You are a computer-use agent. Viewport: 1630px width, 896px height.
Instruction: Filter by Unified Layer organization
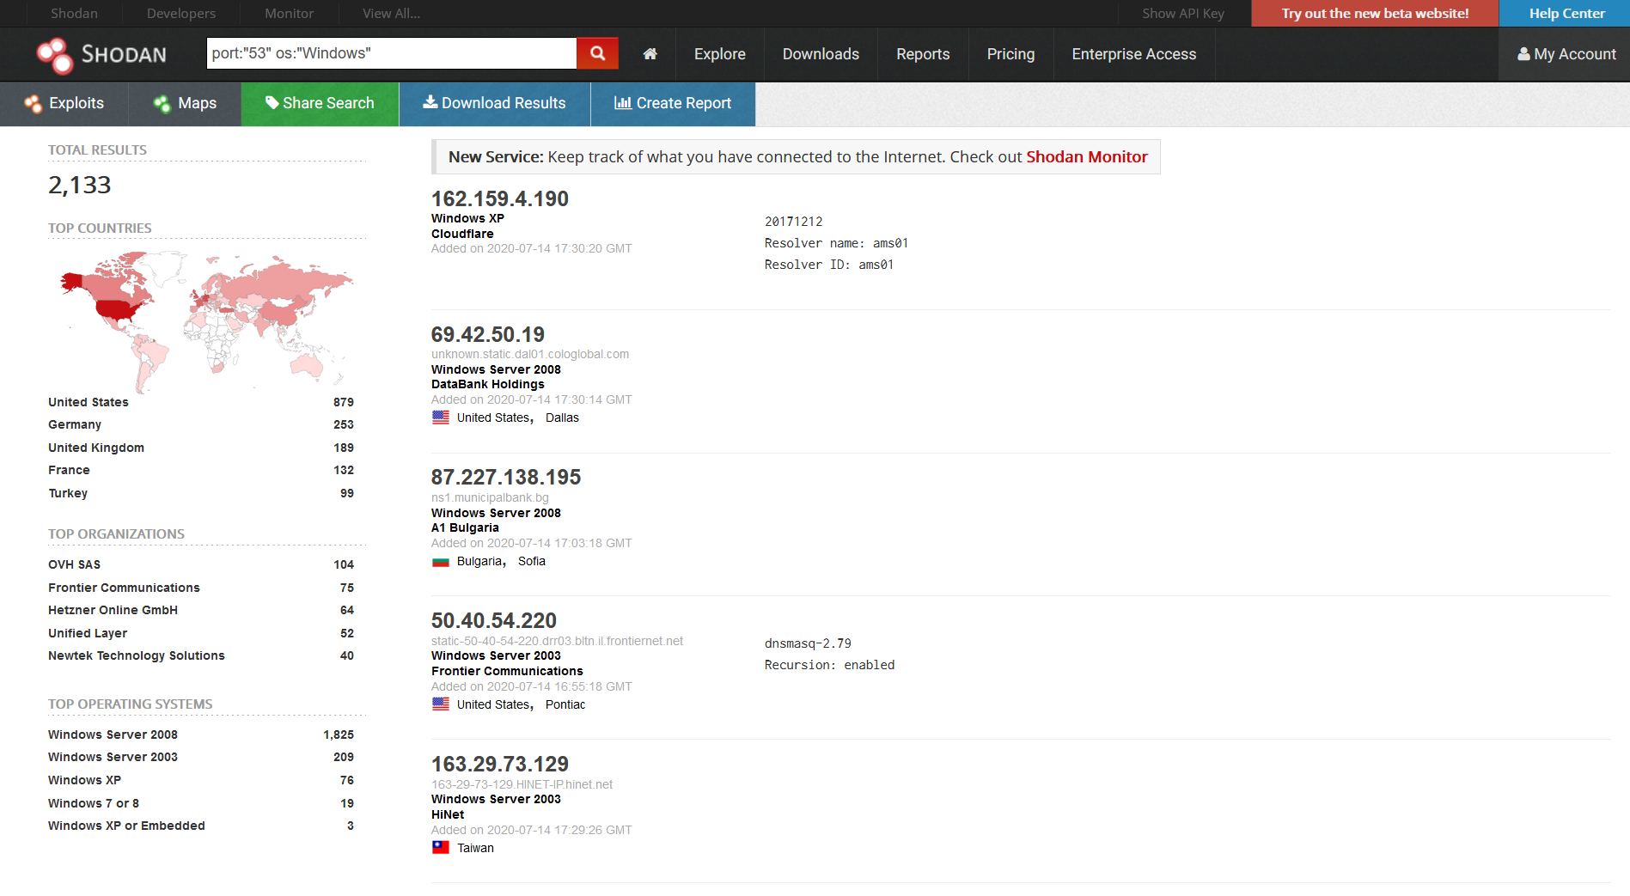coord(88,633)
